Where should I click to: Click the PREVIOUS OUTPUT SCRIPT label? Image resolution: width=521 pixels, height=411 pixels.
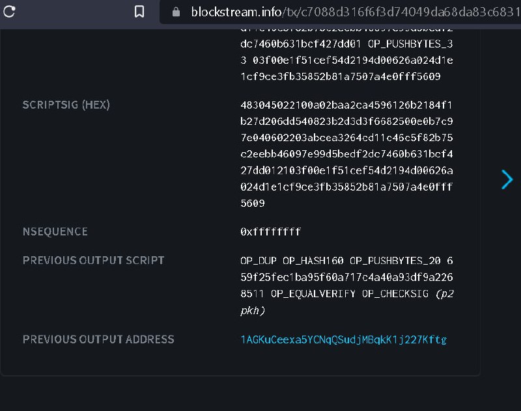pos(93,260)
